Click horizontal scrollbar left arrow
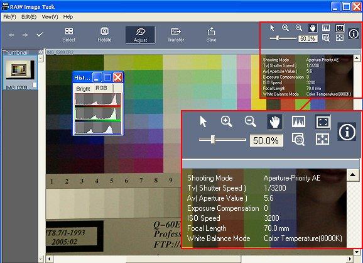This screenshot has width=363, height=263. coord(50,259)
